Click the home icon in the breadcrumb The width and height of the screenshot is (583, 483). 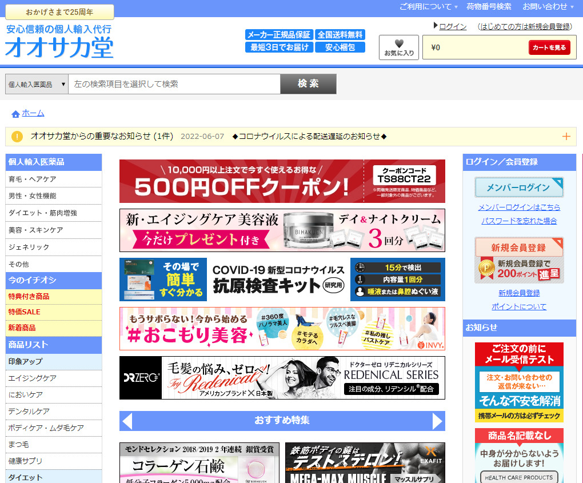click(x=15, y=114)
